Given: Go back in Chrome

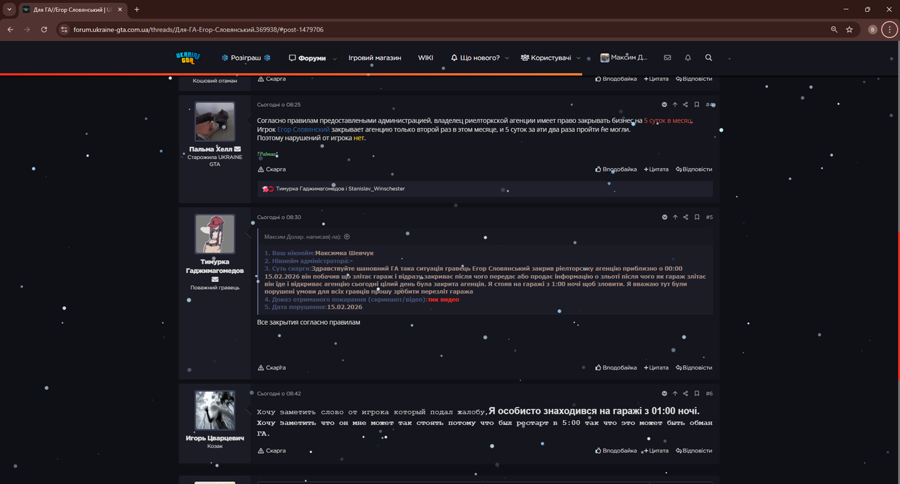Looking at the screenshot, I should coord(11,30).
